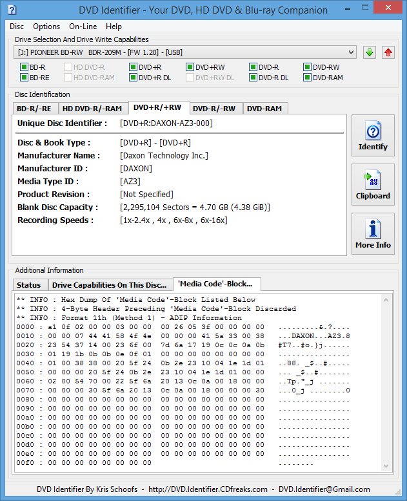Viewport: 407px width, 501px height.
Task: Open the PIONEER BD-RW drive selection dropdown
Action: point(185,52)
